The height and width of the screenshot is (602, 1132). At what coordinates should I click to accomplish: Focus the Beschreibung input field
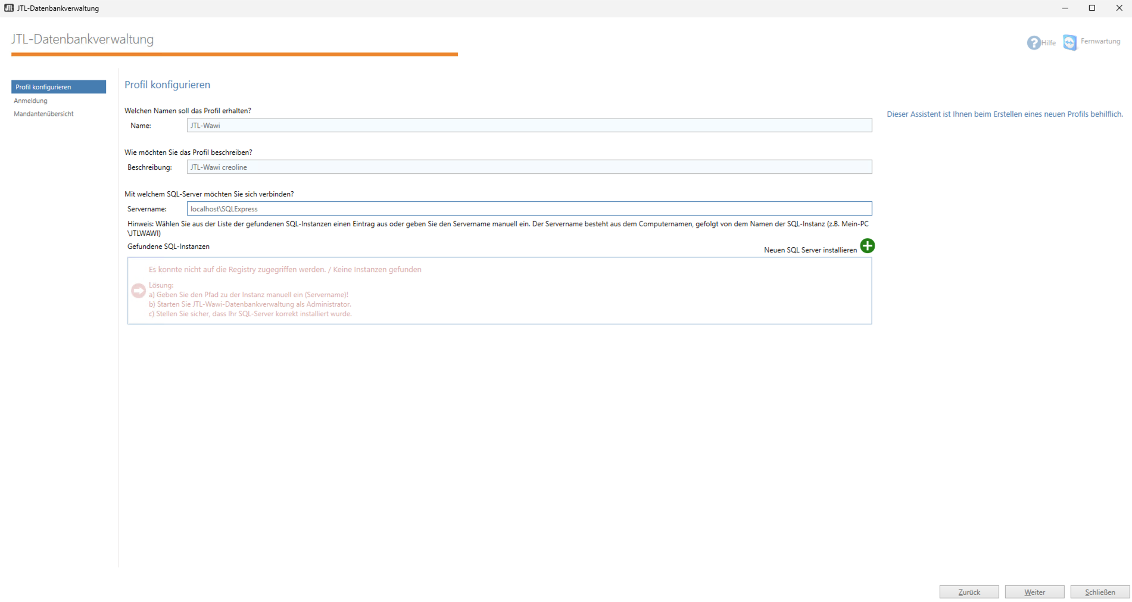tap(529, 167)
